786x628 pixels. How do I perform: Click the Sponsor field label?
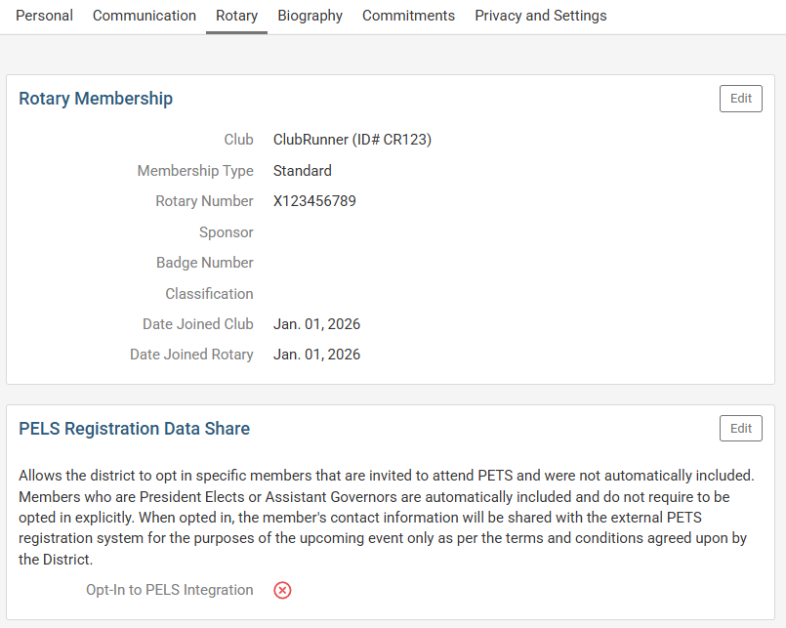click(226, 232)
